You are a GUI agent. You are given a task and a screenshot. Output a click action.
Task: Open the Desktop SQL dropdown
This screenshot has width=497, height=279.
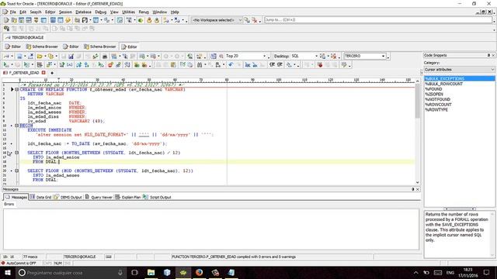(316, 56)
